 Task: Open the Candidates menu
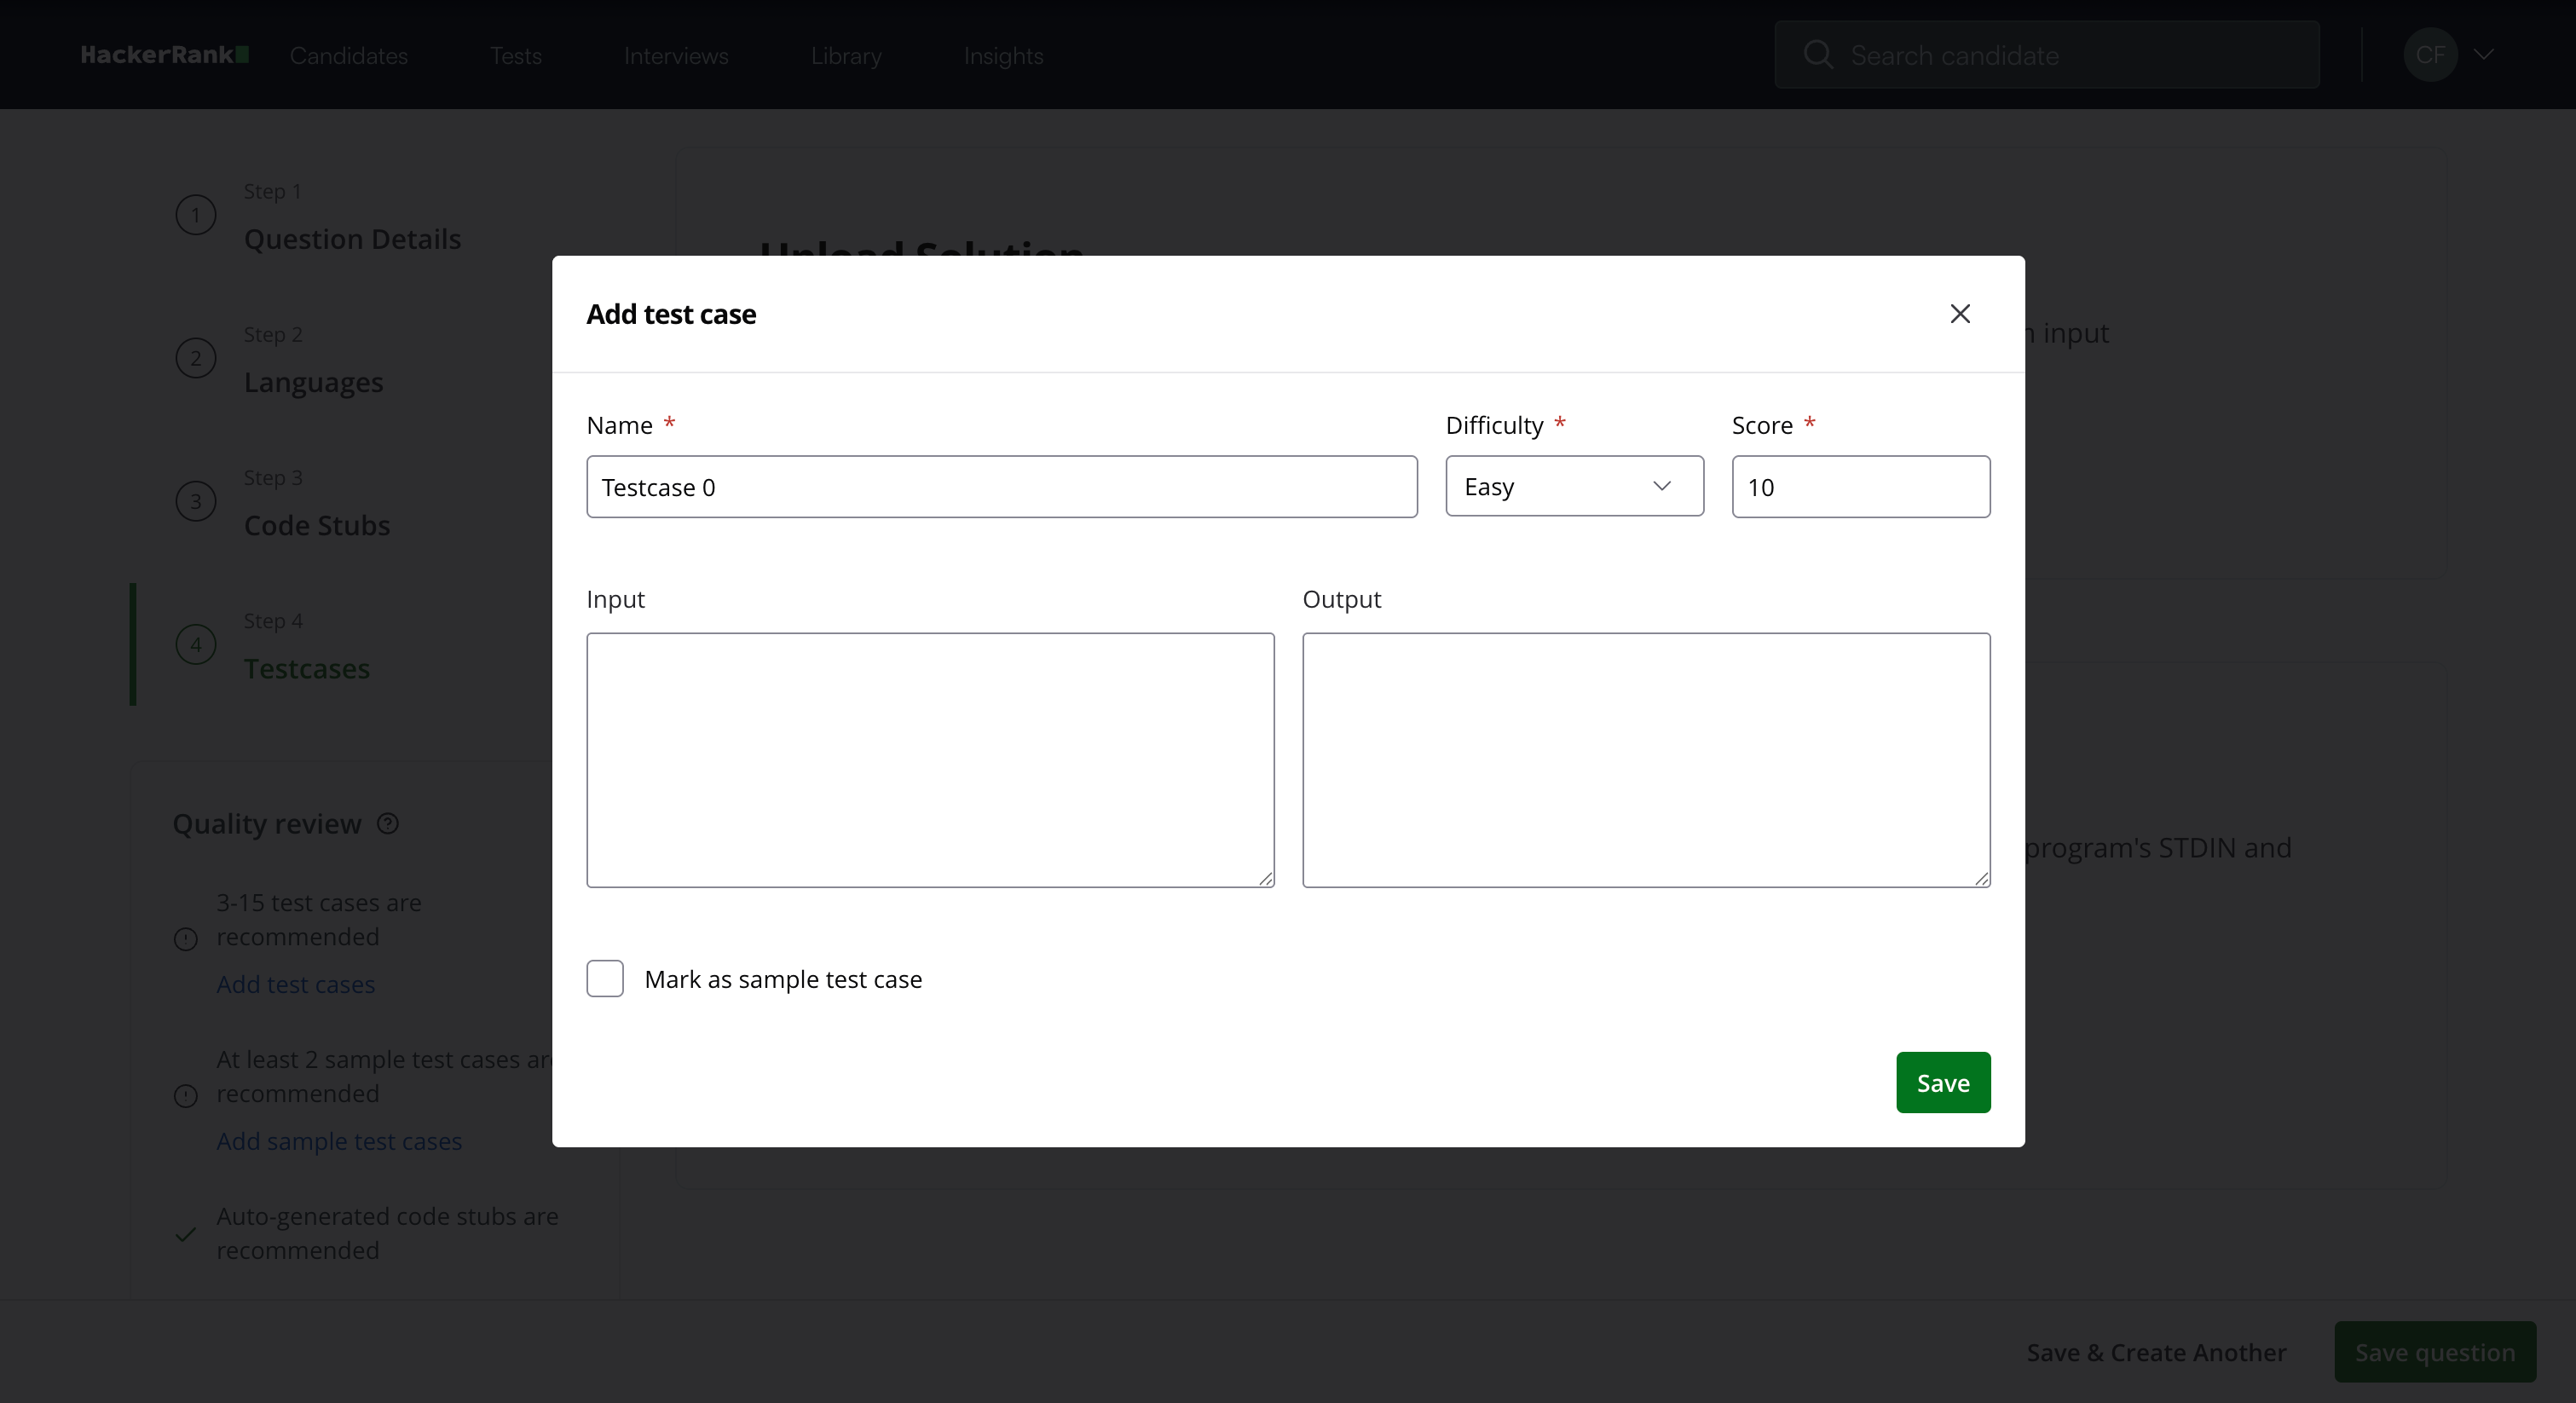(x=348, y=56)
